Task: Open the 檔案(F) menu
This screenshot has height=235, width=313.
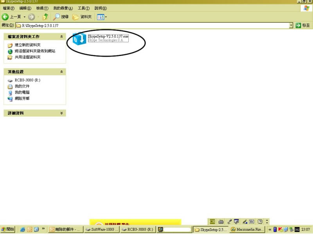Action: (9, 8)
